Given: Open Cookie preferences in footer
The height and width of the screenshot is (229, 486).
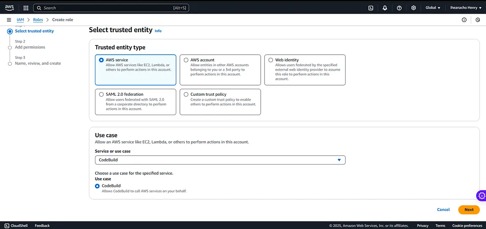Looking at the screenshot, I should click(467, 225).
